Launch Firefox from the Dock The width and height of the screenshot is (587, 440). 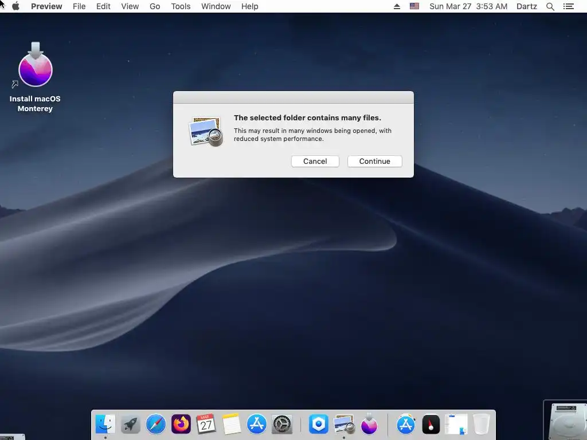tap(181, 424)
